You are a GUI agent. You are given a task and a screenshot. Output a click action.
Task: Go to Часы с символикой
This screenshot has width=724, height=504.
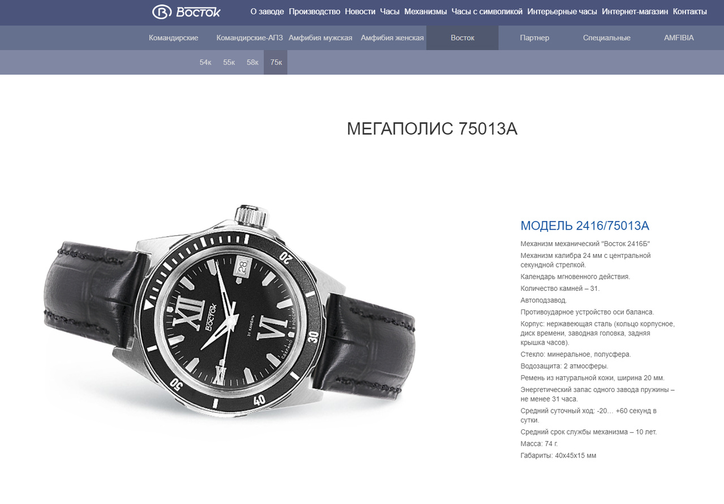coord(487,11)
